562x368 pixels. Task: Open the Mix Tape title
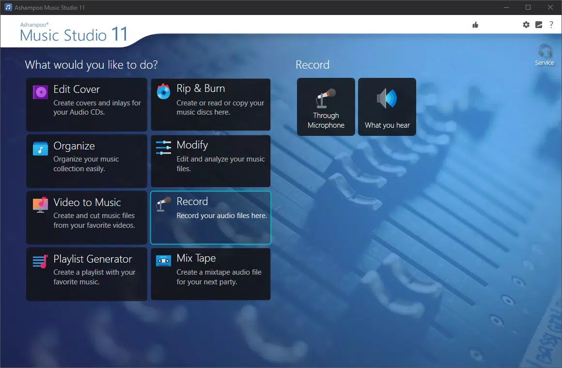click(x=196, y=258)
